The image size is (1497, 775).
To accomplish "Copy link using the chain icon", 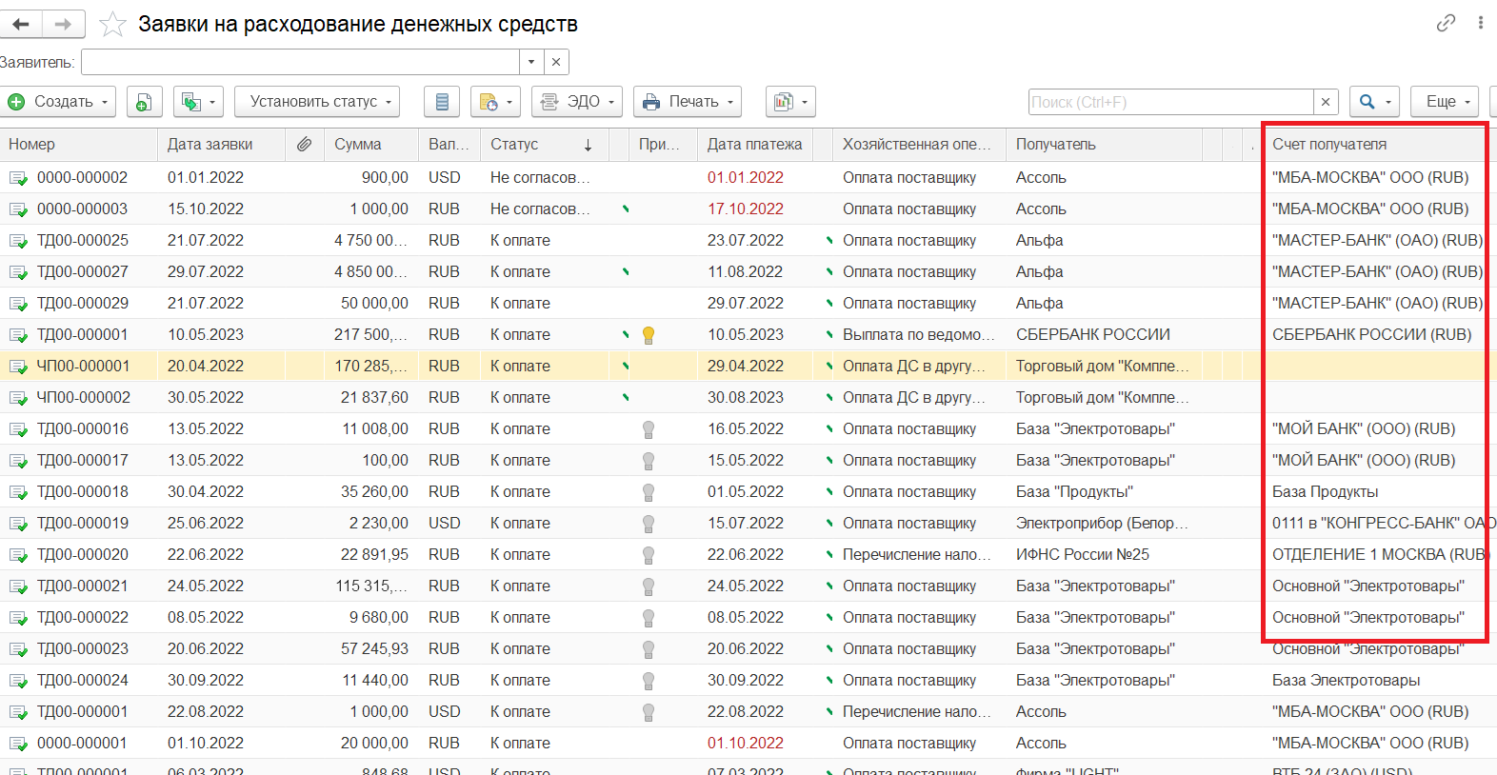I will pos(1446,23).
